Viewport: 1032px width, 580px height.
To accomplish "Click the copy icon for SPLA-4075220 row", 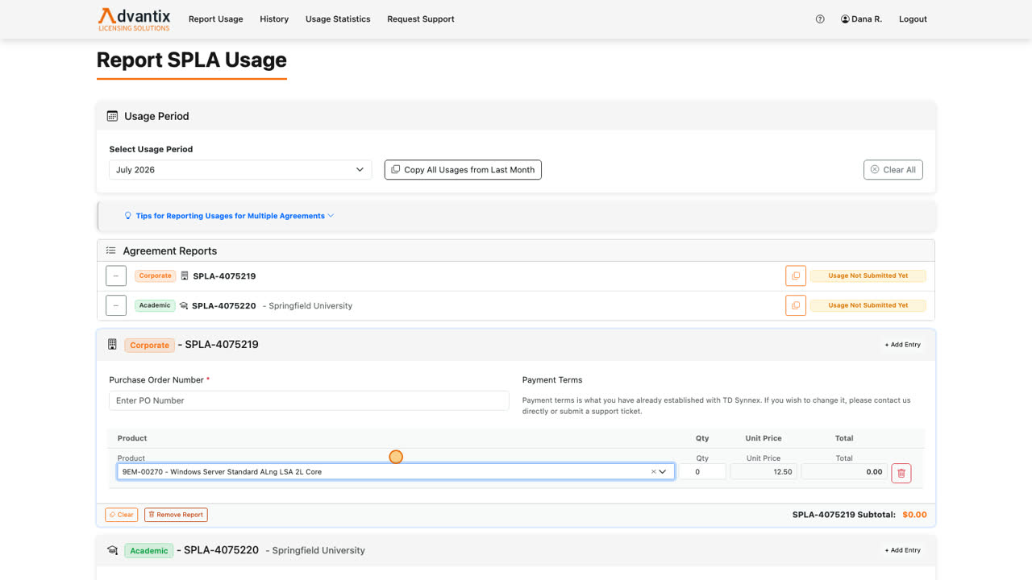I will [x=796, y=306].
